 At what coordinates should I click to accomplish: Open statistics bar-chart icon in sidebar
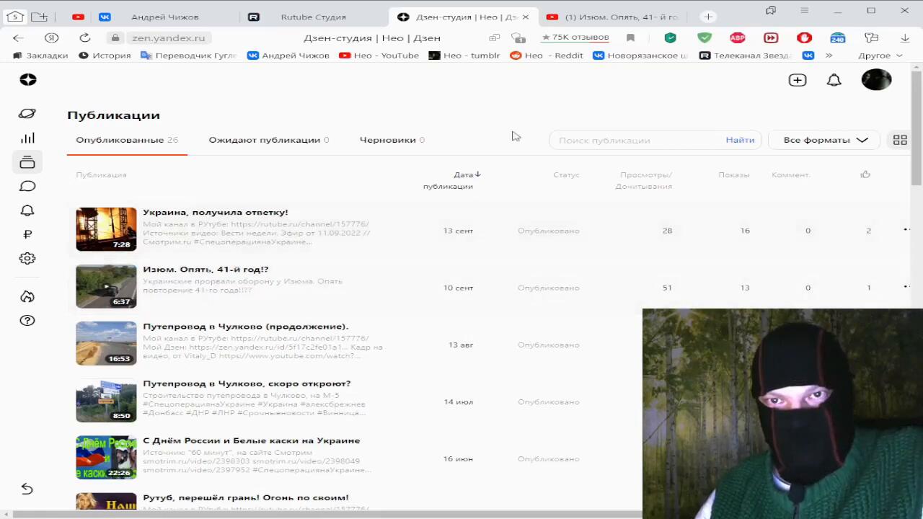click(x=27, y=138)
